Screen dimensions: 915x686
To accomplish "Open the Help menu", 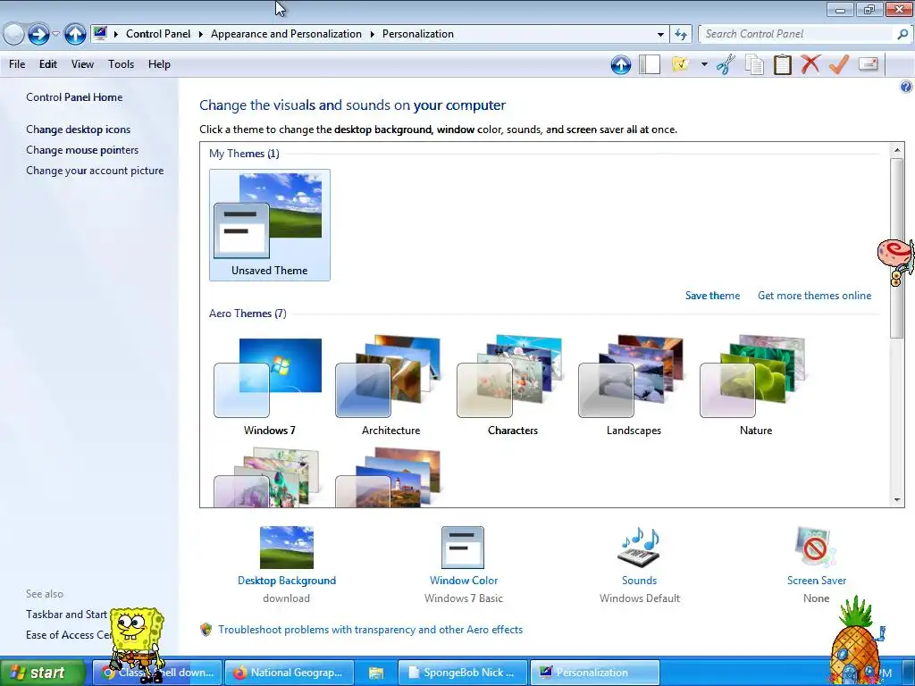I will (x=159, y=64).
